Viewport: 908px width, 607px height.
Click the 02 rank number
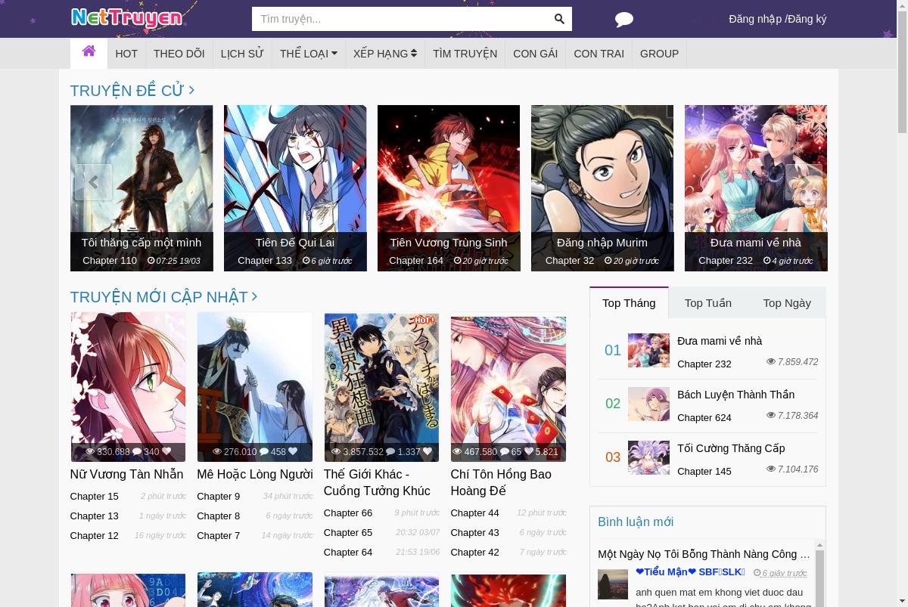click(613, 404)
